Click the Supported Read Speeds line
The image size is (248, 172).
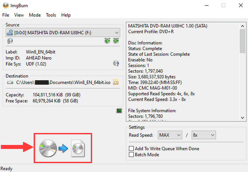(x=161, y=94)
